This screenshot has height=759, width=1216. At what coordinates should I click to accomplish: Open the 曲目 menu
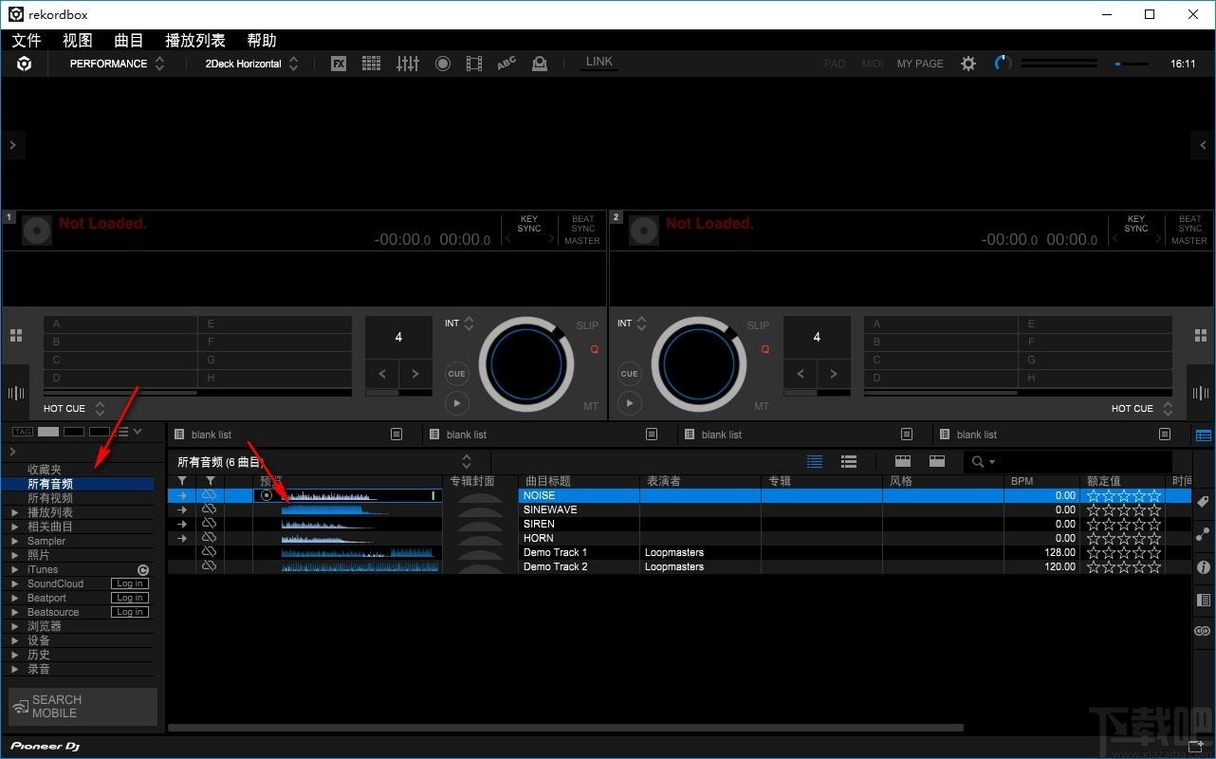tap(129, 40)
